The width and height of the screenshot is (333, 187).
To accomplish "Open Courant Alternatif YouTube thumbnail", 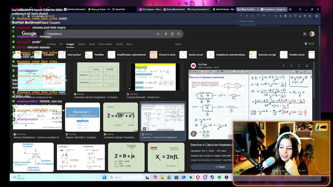I will tap(155, 77).
